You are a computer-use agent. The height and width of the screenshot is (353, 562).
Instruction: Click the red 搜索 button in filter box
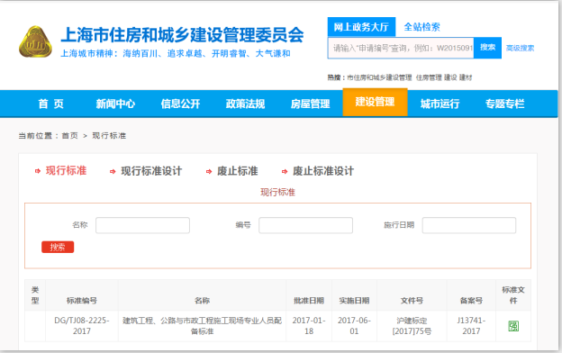pyautogui.click(x=58, y=247)
